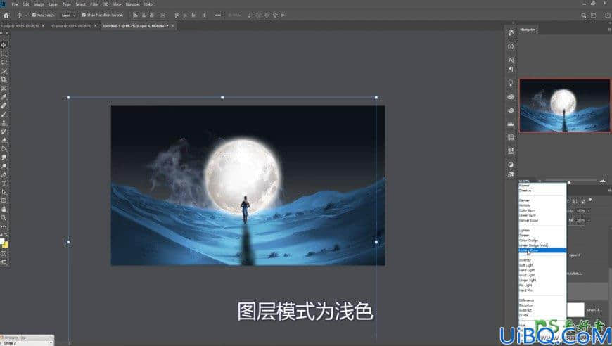Choose Dissolve blend mode
Viewport: 612px width, 346px height.
click(542, 191)
